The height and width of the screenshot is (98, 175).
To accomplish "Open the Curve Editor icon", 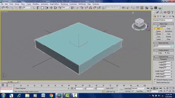I will pyautogui.click(x=138, y=8).
